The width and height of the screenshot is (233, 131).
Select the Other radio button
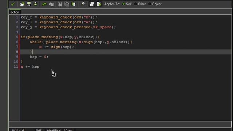click(x=135, y=4)
